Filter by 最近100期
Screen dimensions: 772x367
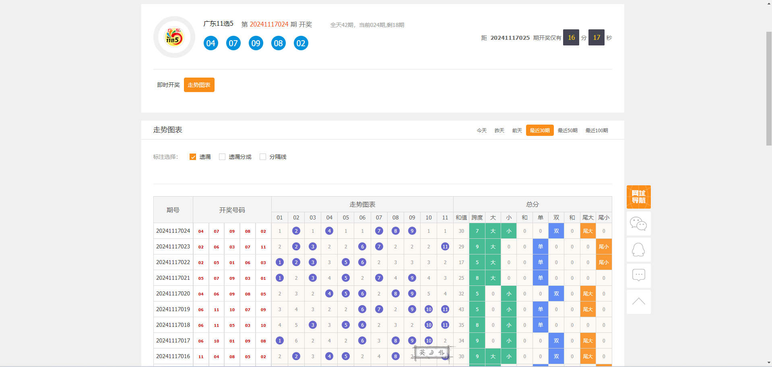[x=597, y=131]
